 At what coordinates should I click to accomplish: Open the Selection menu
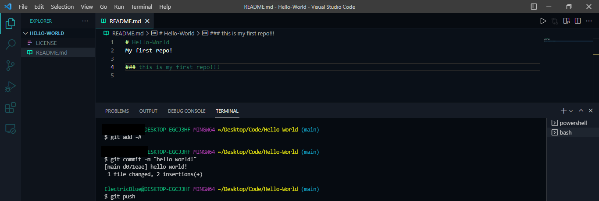[62, 7]
